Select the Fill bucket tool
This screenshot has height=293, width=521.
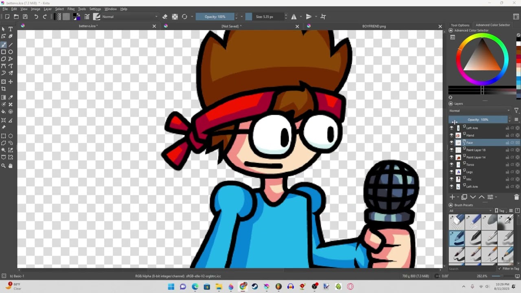tap(4, 112)
